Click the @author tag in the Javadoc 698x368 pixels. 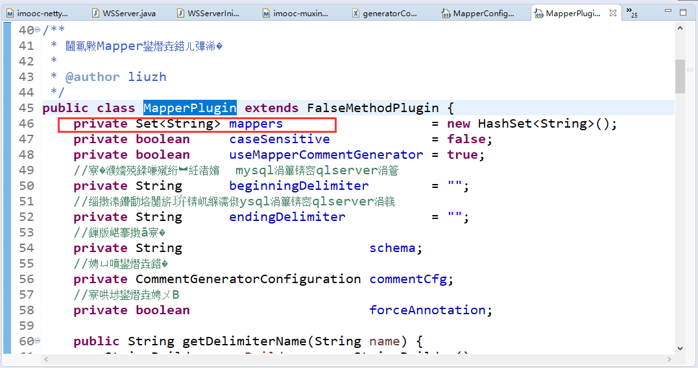93,77
